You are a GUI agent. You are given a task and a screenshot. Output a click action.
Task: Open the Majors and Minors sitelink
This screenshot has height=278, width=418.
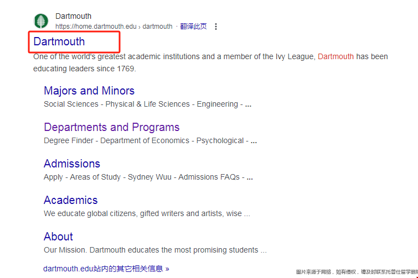89,91
